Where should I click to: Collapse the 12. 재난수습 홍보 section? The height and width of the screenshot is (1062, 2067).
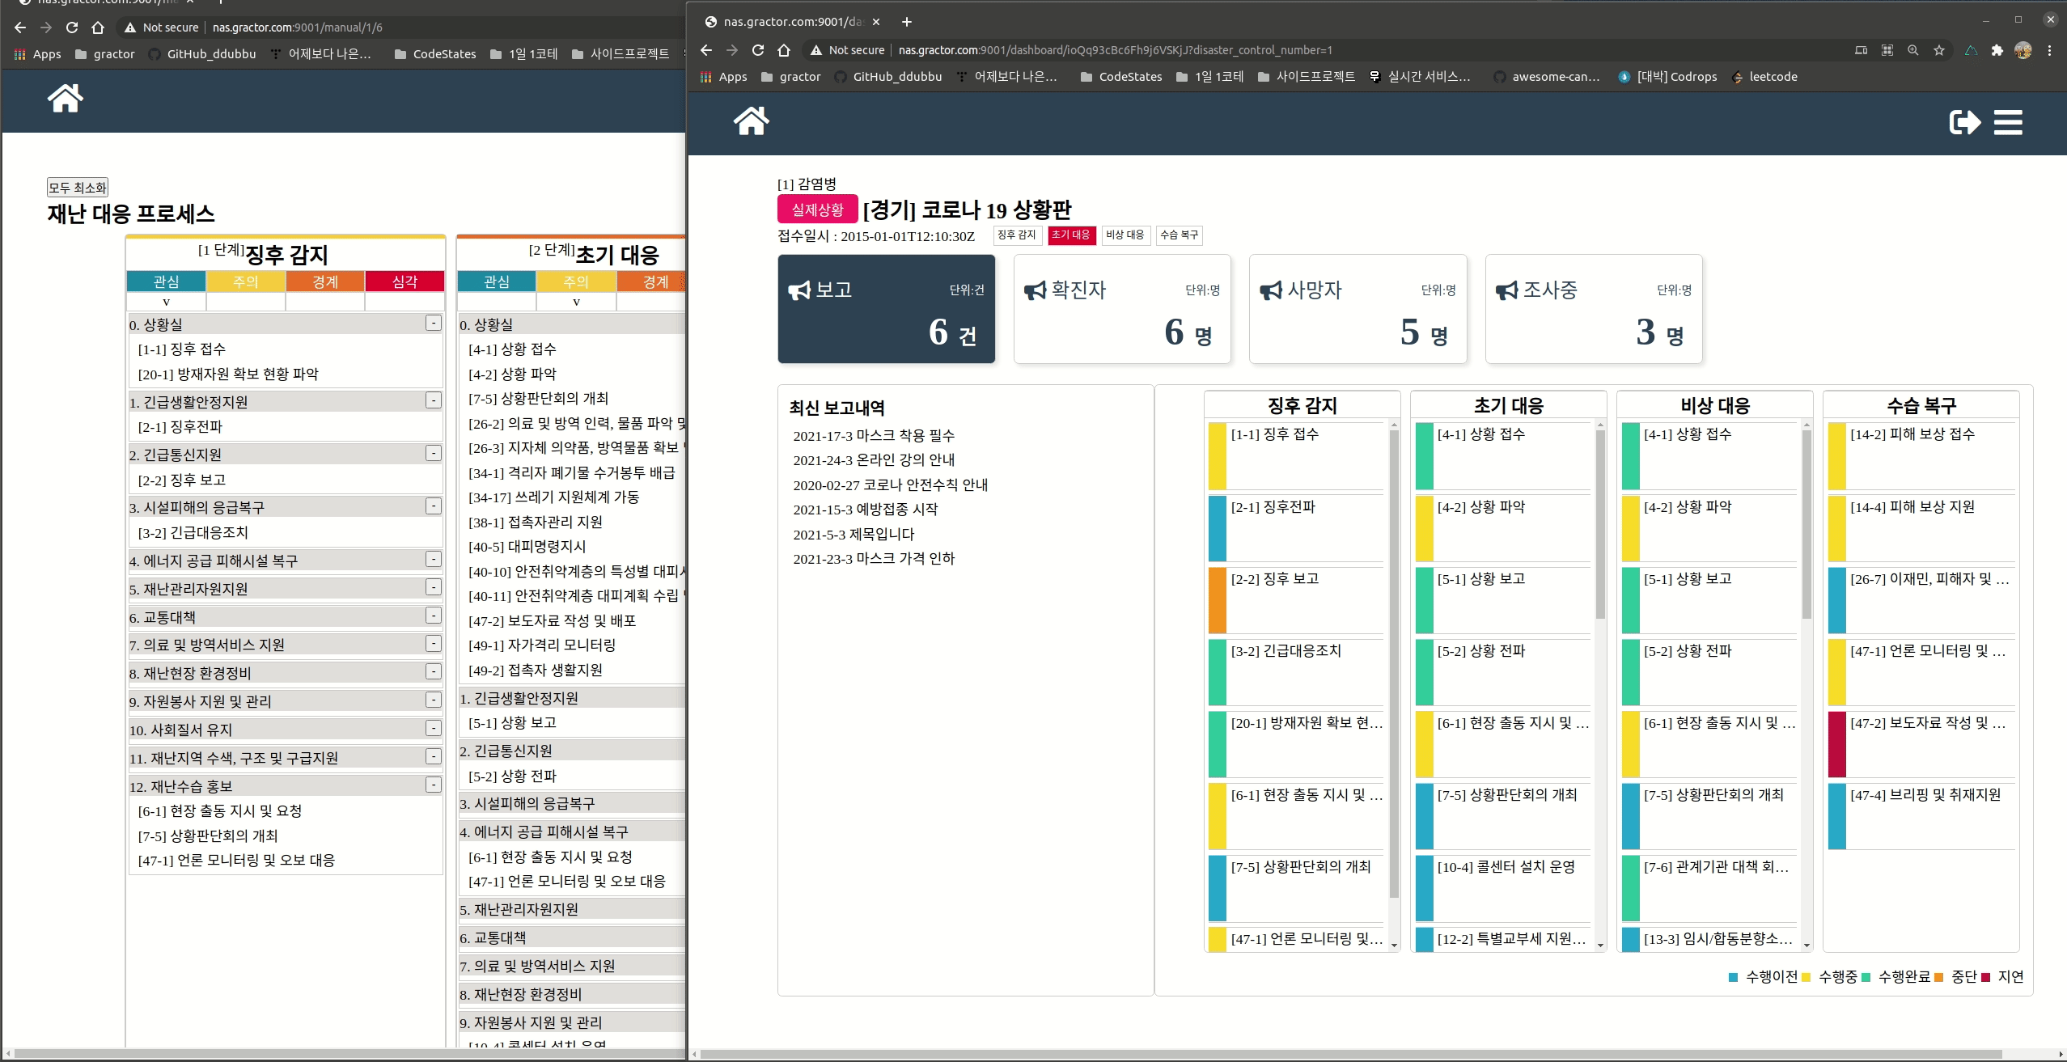click(x=434, y=784)
